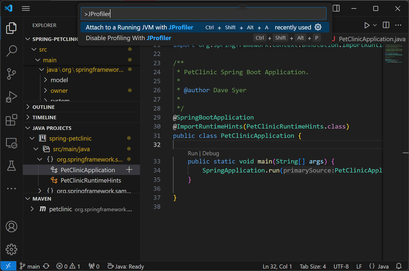This screenshot has width=409, height=271.
Task: Open the Search view
Action: pyautogui.click(x=11, y=51)
